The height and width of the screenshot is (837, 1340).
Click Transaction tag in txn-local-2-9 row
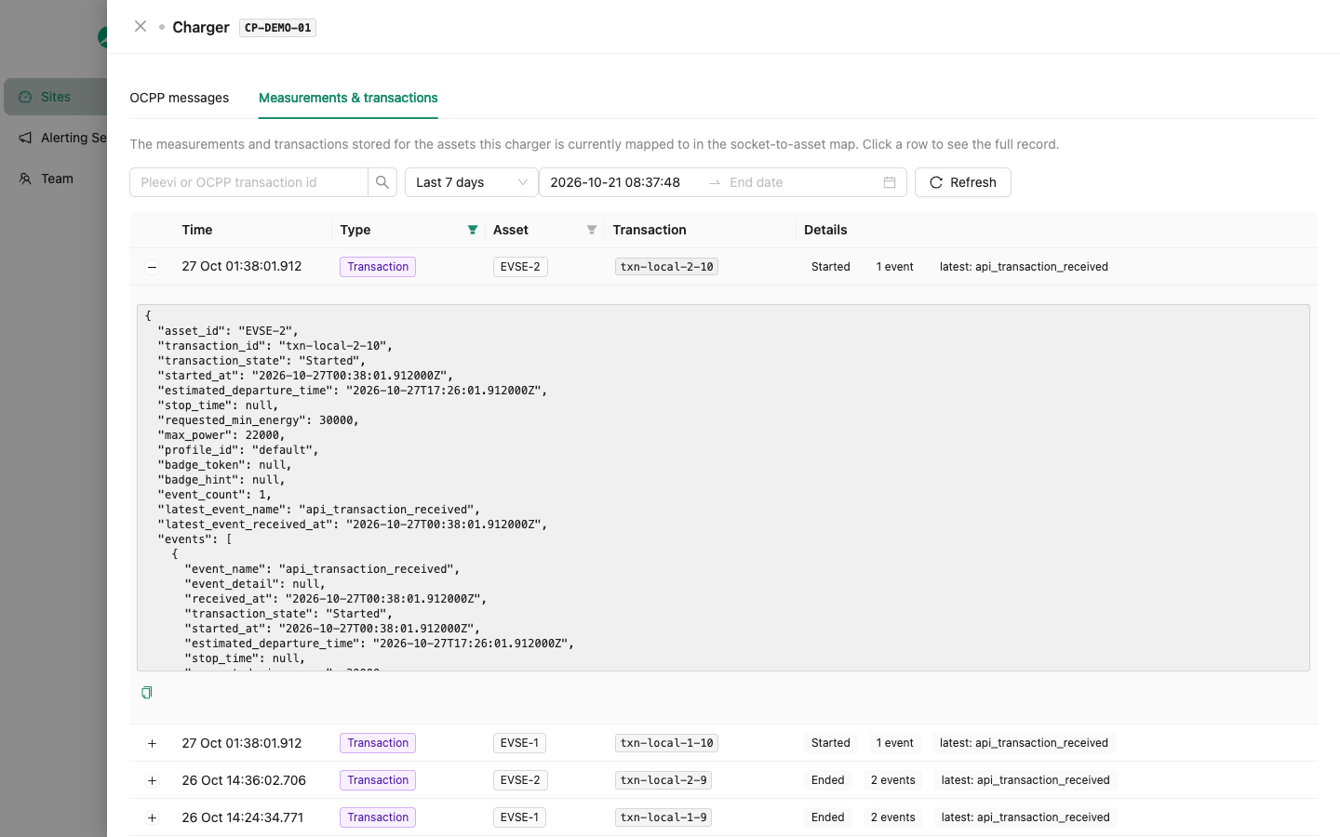pos(378,780)
